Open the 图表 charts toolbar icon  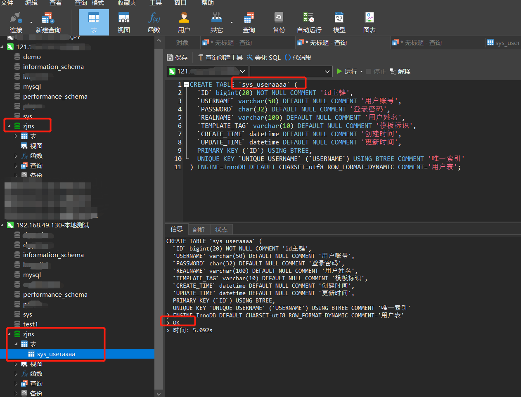pos(369,22)
